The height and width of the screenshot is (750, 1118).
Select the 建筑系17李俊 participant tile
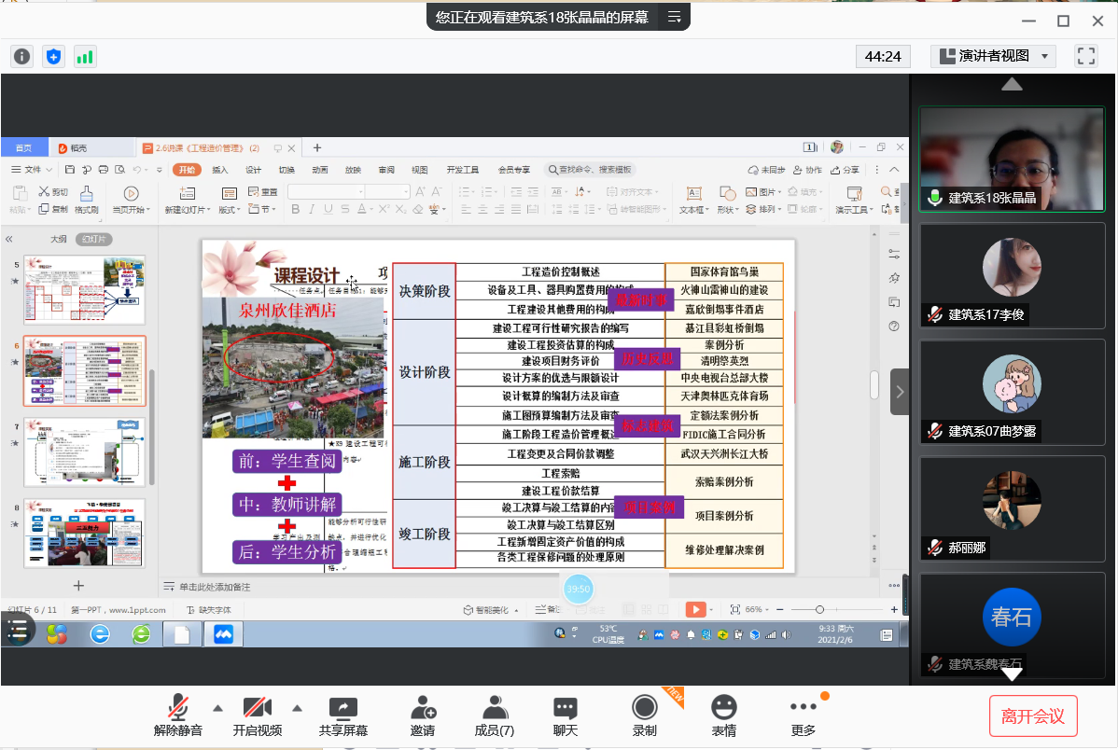pyautogui.click(x=1012, y=274)
